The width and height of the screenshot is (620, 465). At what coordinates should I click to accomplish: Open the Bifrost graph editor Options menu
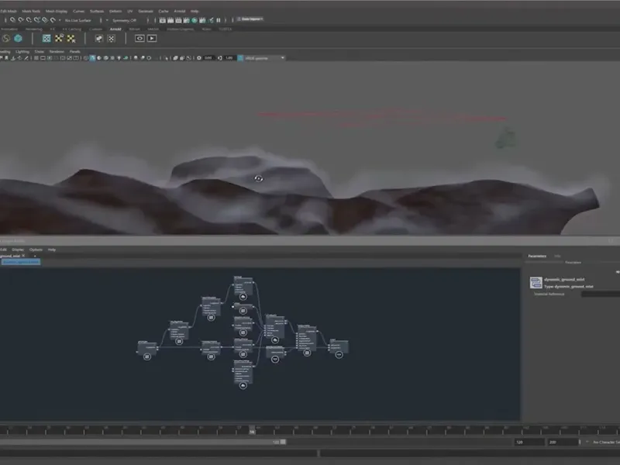tap(36, 250)
